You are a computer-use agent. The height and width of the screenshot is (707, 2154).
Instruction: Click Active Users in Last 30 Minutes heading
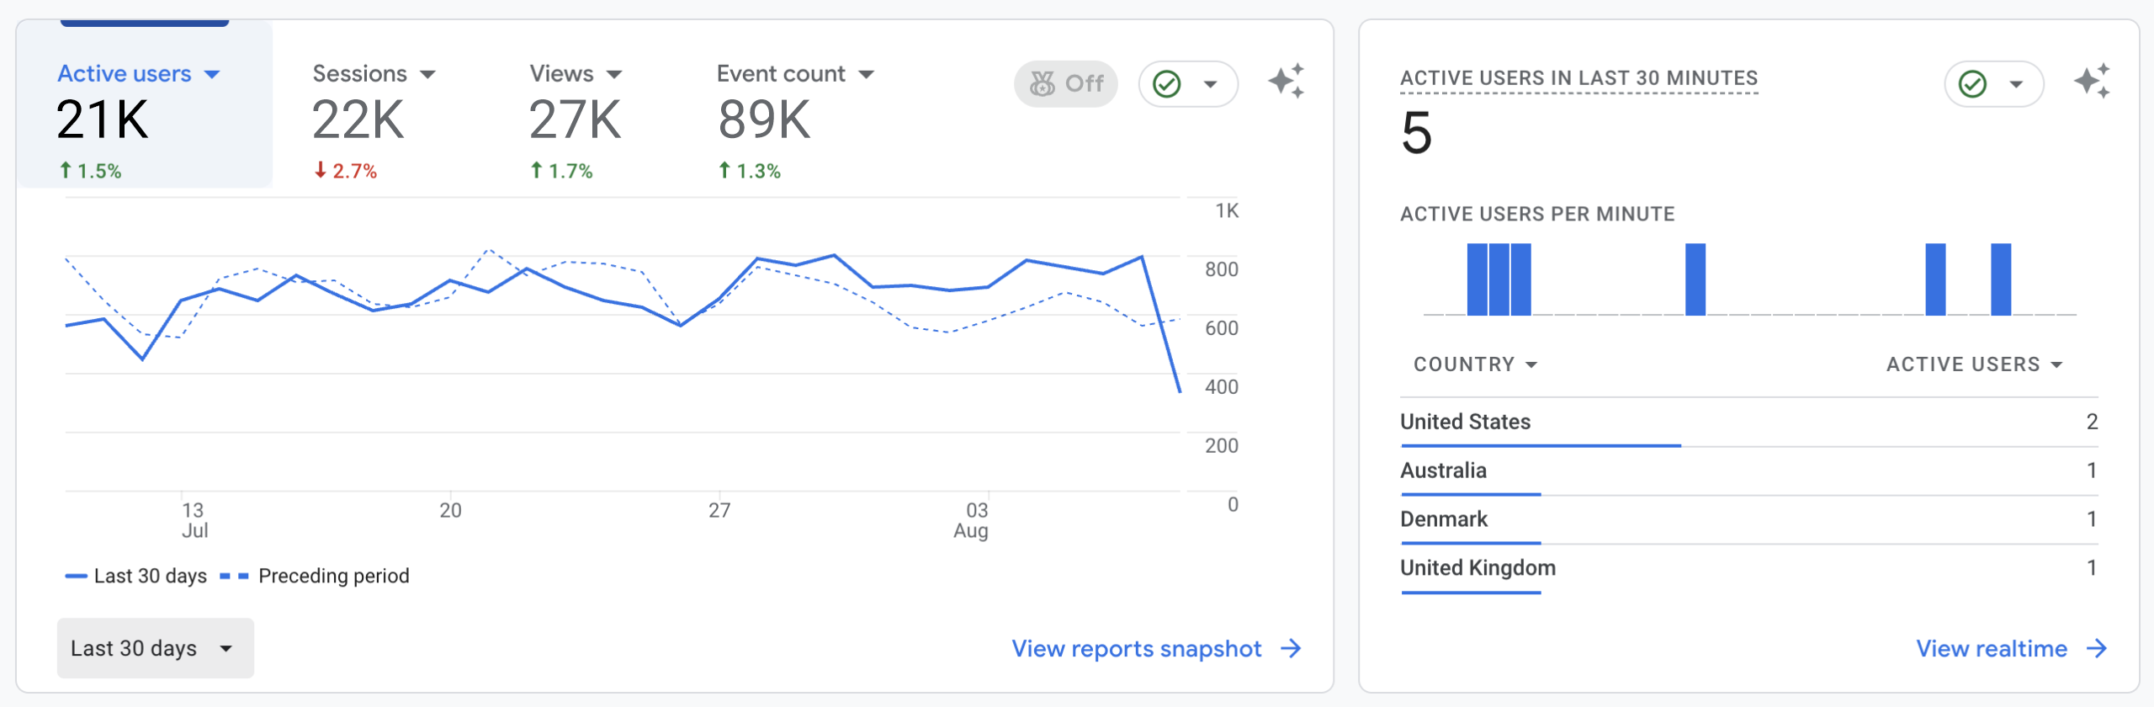click(x=1578, y=78)
